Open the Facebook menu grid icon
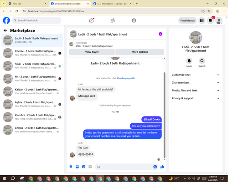The height and width of the screenshot is (182, 228). click(202, 20)
